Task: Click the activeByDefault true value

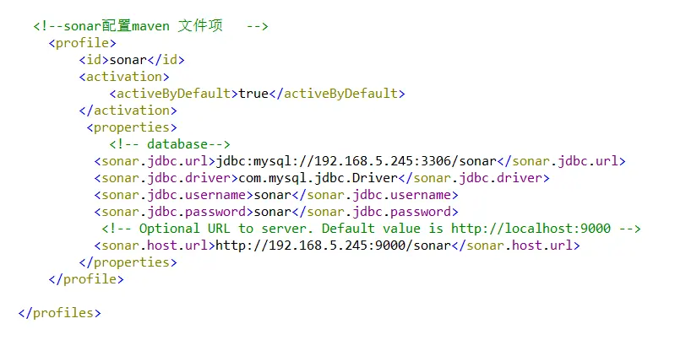Action: pyautogui.click(x=253, y=94)
